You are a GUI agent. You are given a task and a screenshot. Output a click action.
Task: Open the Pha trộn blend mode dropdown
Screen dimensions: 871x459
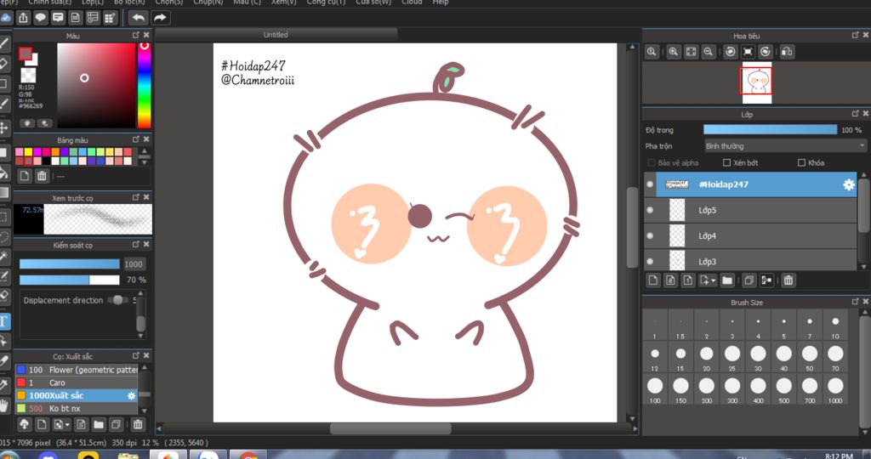point(784,146)
